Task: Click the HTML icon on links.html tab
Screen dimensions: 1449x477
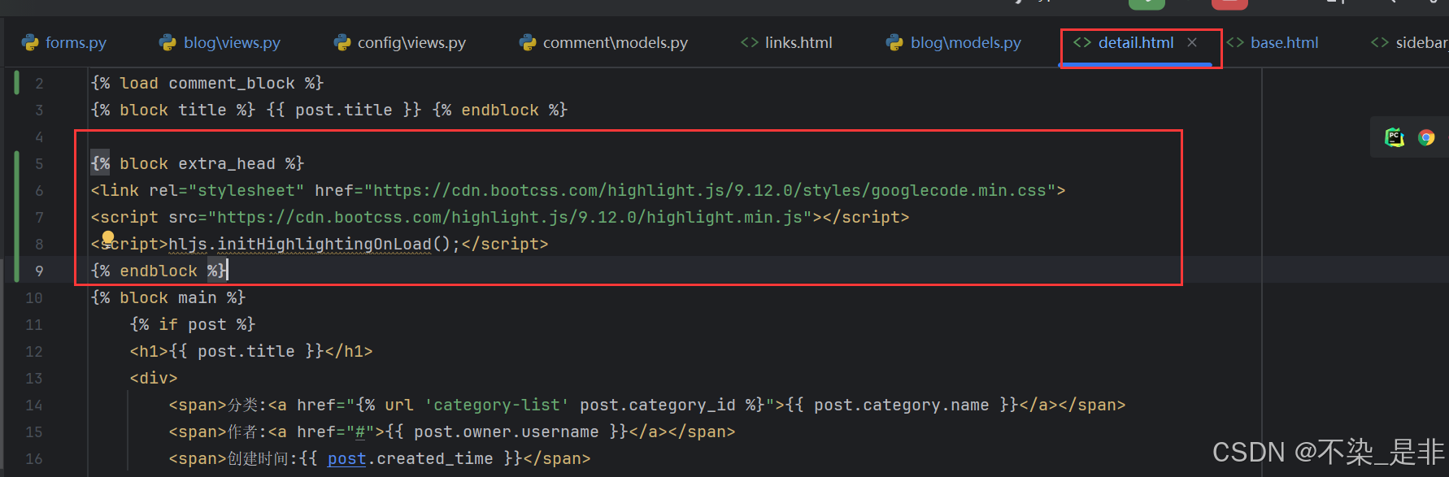Action: (x=750, y=43)
